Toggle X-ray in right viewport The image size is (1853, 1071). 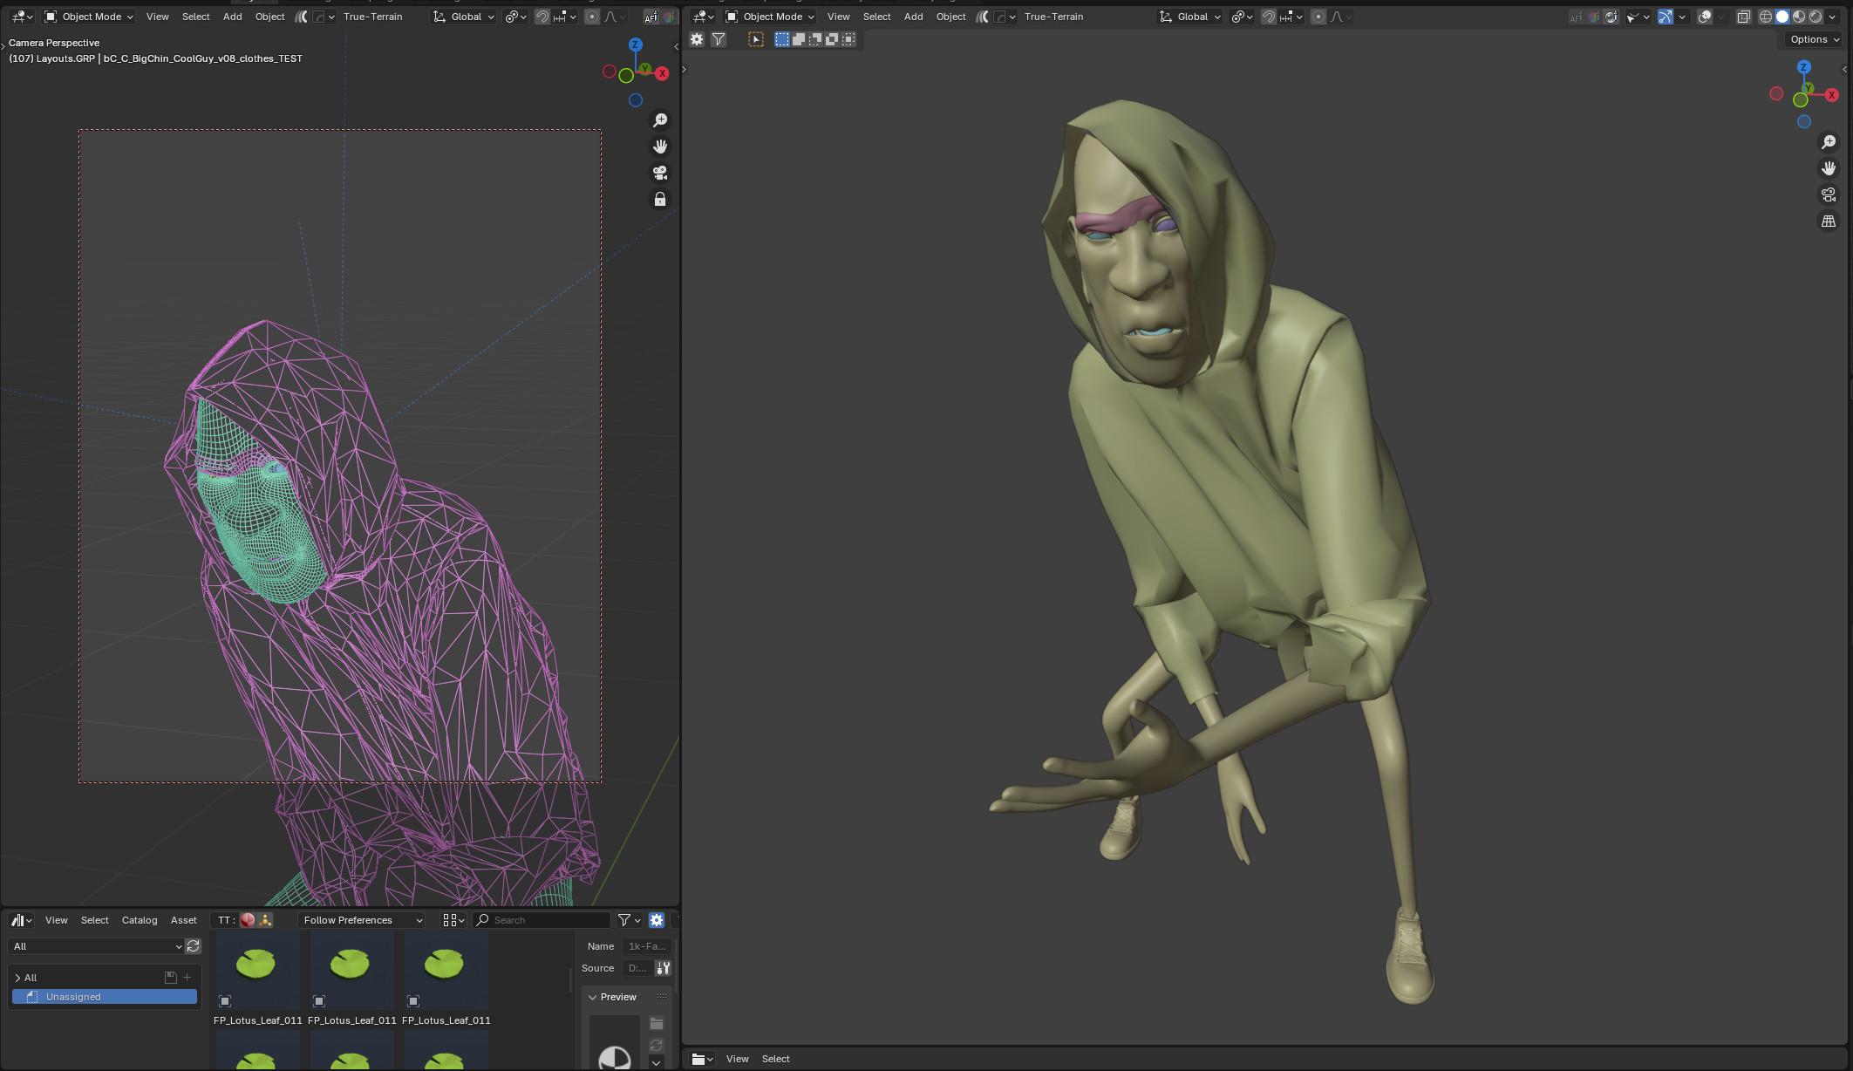(x=1743, y=17)
